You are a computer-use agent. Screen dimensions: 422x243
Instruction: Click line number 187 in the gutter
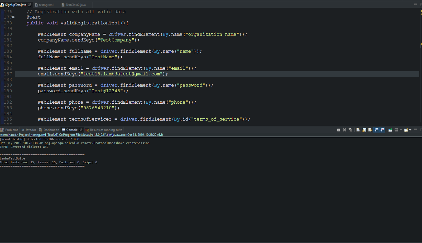(8, 74)
